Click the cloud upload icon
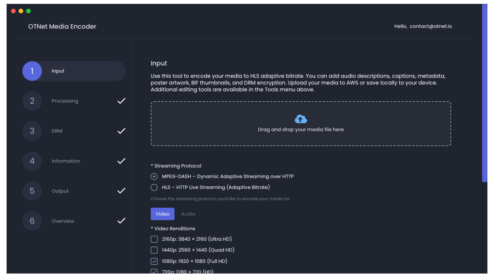This screenshot has height=277, width=494. pyautogui.click(x=301, y=119)
